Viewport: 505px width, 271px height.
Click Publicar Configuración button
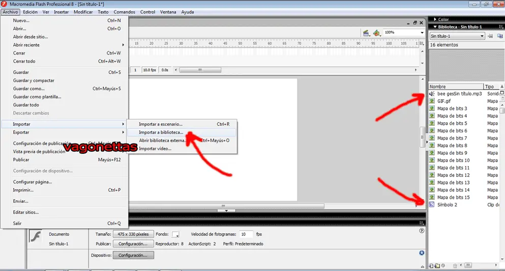pyautogui.click(x=133, y=244)
